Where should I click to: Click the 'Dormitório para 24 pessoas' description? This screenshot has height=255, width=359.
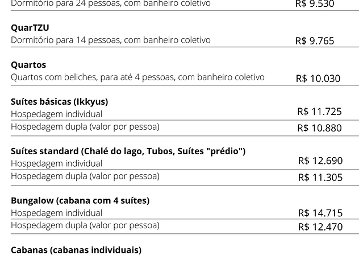pos(111,3)
